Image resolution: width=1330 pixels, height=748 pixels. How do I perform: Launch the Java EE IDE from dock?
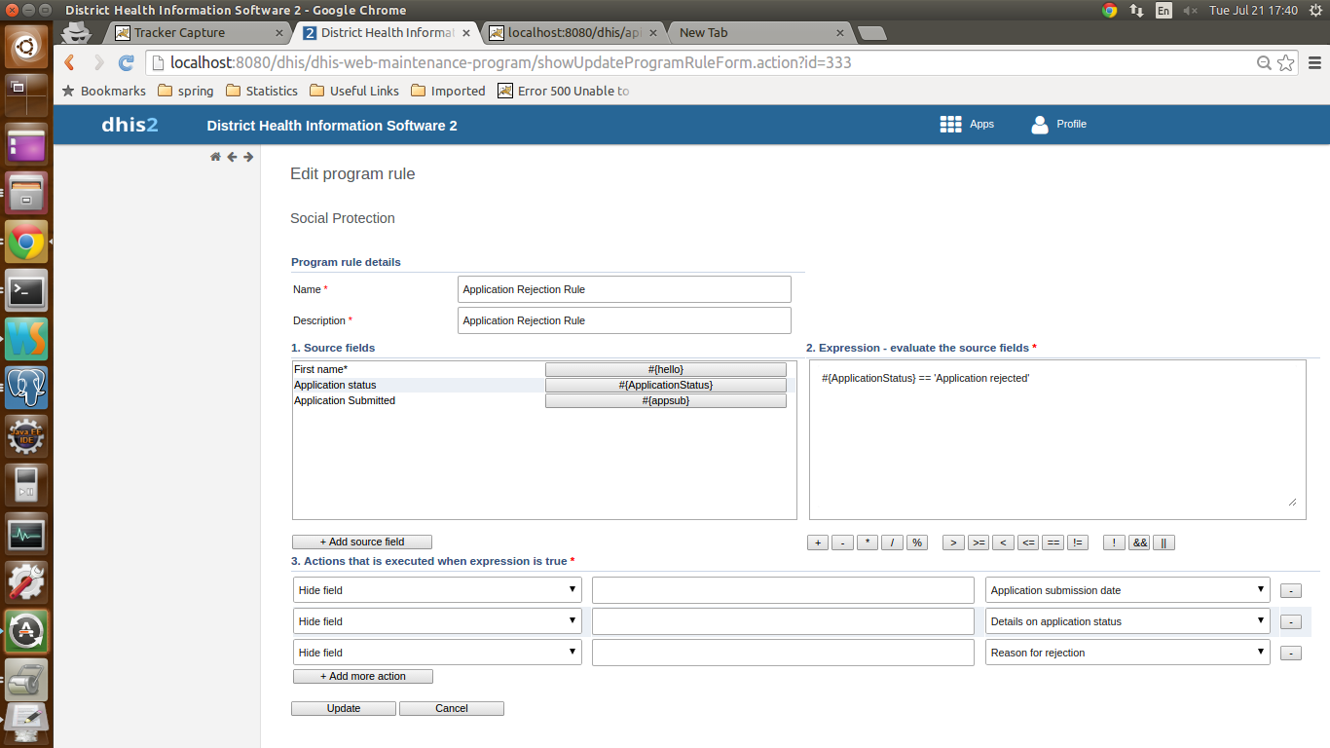(26, 436)
